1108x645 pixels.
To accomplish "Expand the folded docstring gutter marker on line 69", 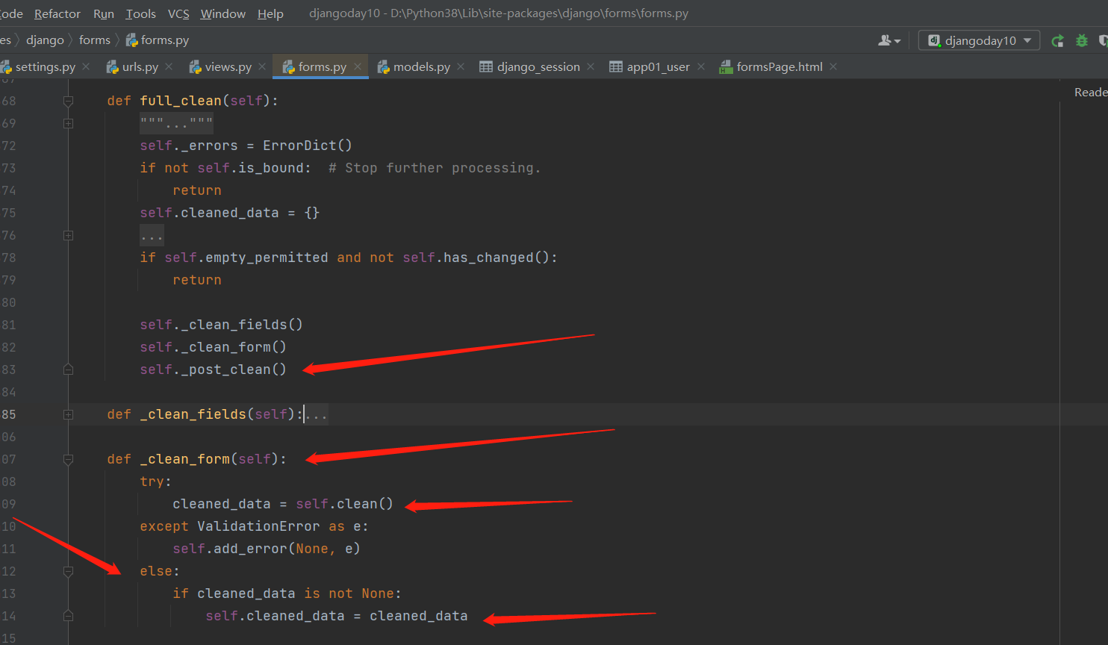I will click(68, 123).
